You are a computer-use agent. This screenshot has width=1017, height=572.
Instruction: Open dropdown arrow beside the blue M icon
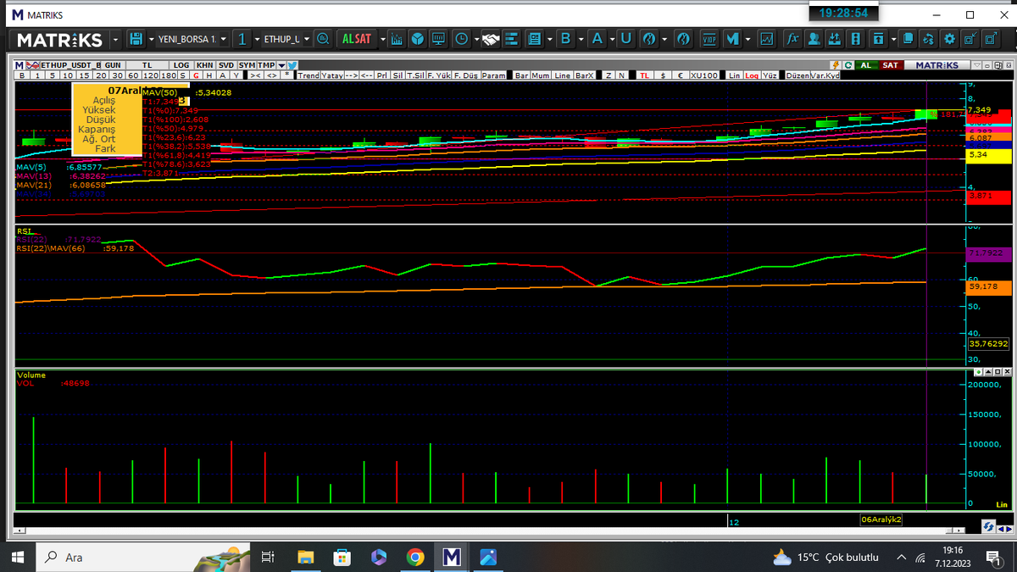point(748,39)
